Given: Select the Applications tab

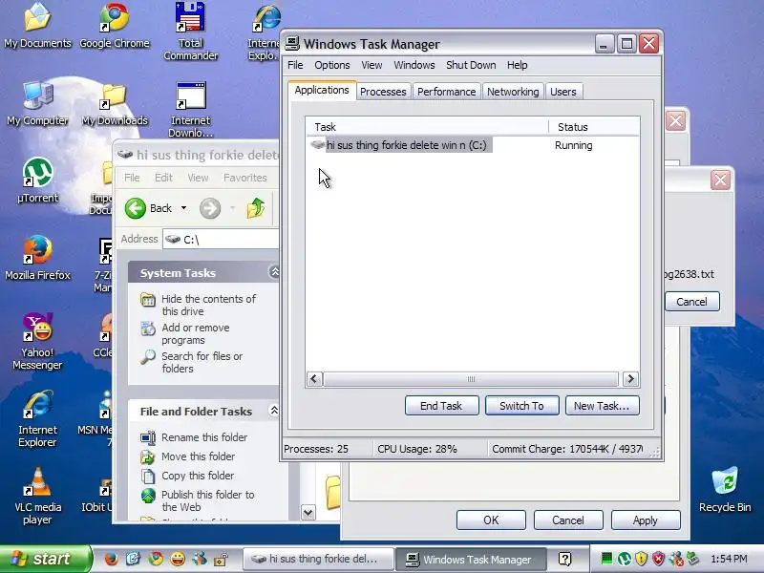Looking at the screenshot, I should click(x=322, y=90).
